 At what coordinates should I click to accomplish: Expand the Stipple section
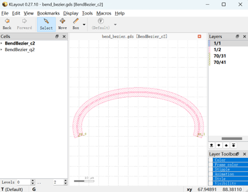coord(230,170)
